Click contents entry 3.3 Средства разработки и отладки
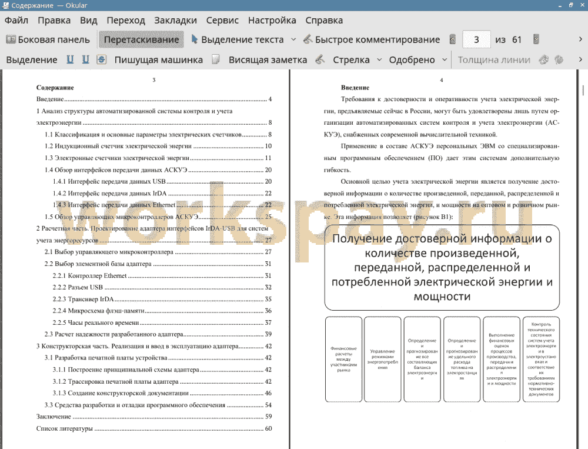588x449 pixels. click(x=158, y=405)
